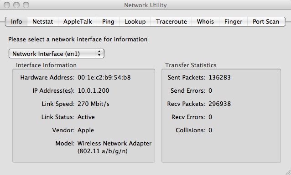This screenshot has width=291, height=175.
Task: Click the hardware address value 00:1e:c2:b9:54:b8
Action: pos(104,77)
